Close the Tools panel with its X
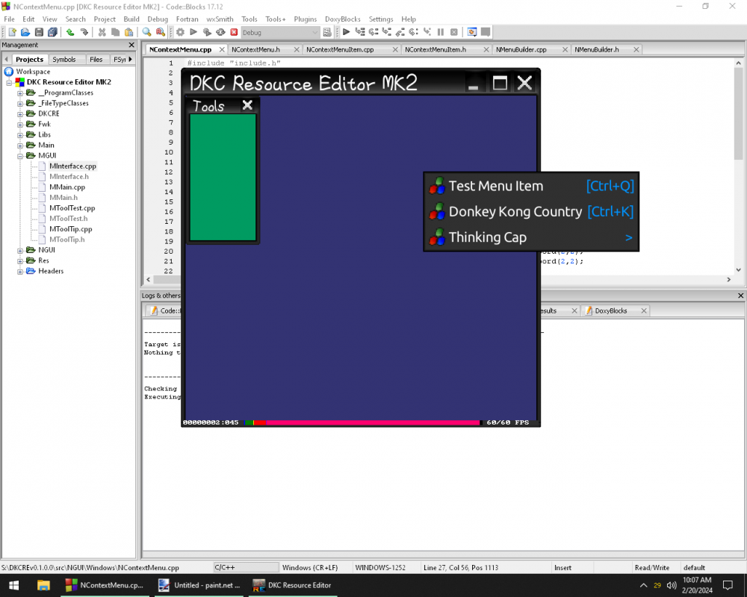The height and width of the screenshot is (597, 747). point(247,105)
